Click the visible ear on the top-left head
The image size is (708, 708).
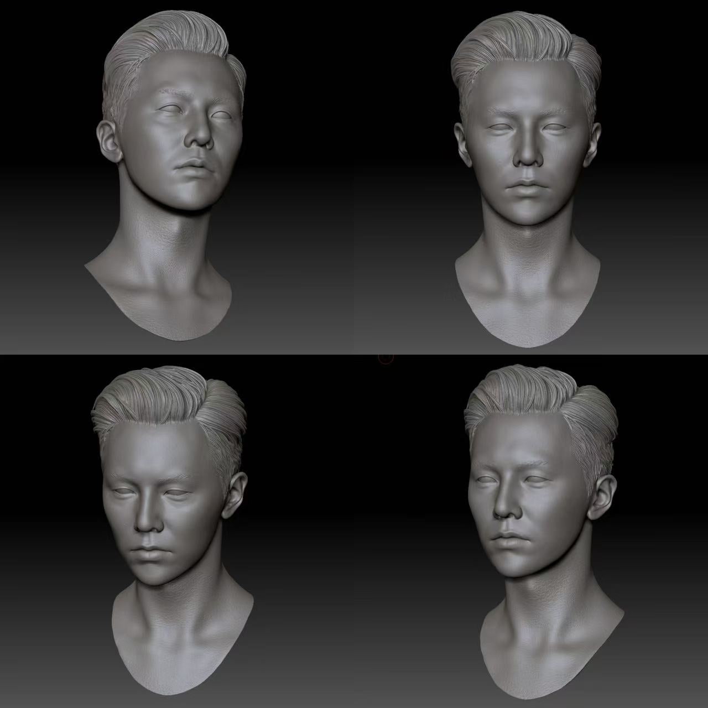tap(107, 138)
